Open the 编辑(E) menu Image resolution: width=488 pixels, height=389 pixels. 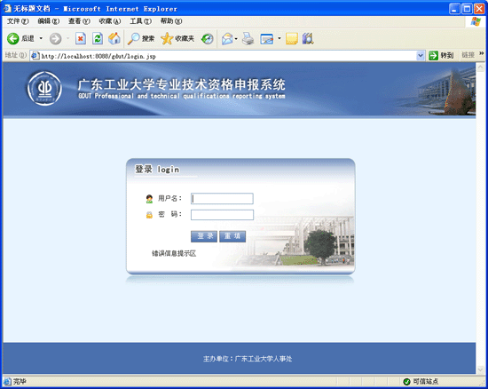49,21
